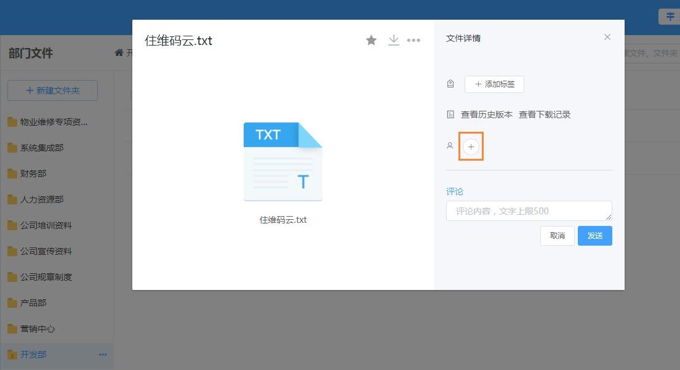
Task: Click the document icon beside 查看历史版本
Action: [x=450, y=115]
